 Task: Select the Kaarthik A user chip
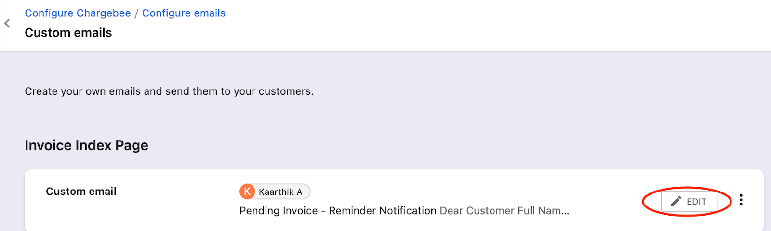click(275, 192)
